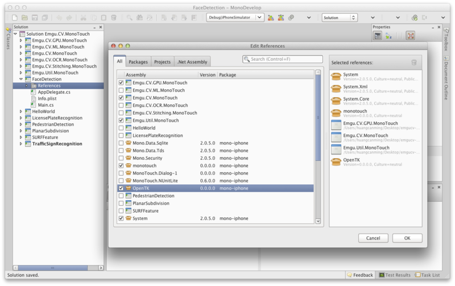Click the Build All toolbar icon
Viewport: 455px width, 286px height.
271,18
